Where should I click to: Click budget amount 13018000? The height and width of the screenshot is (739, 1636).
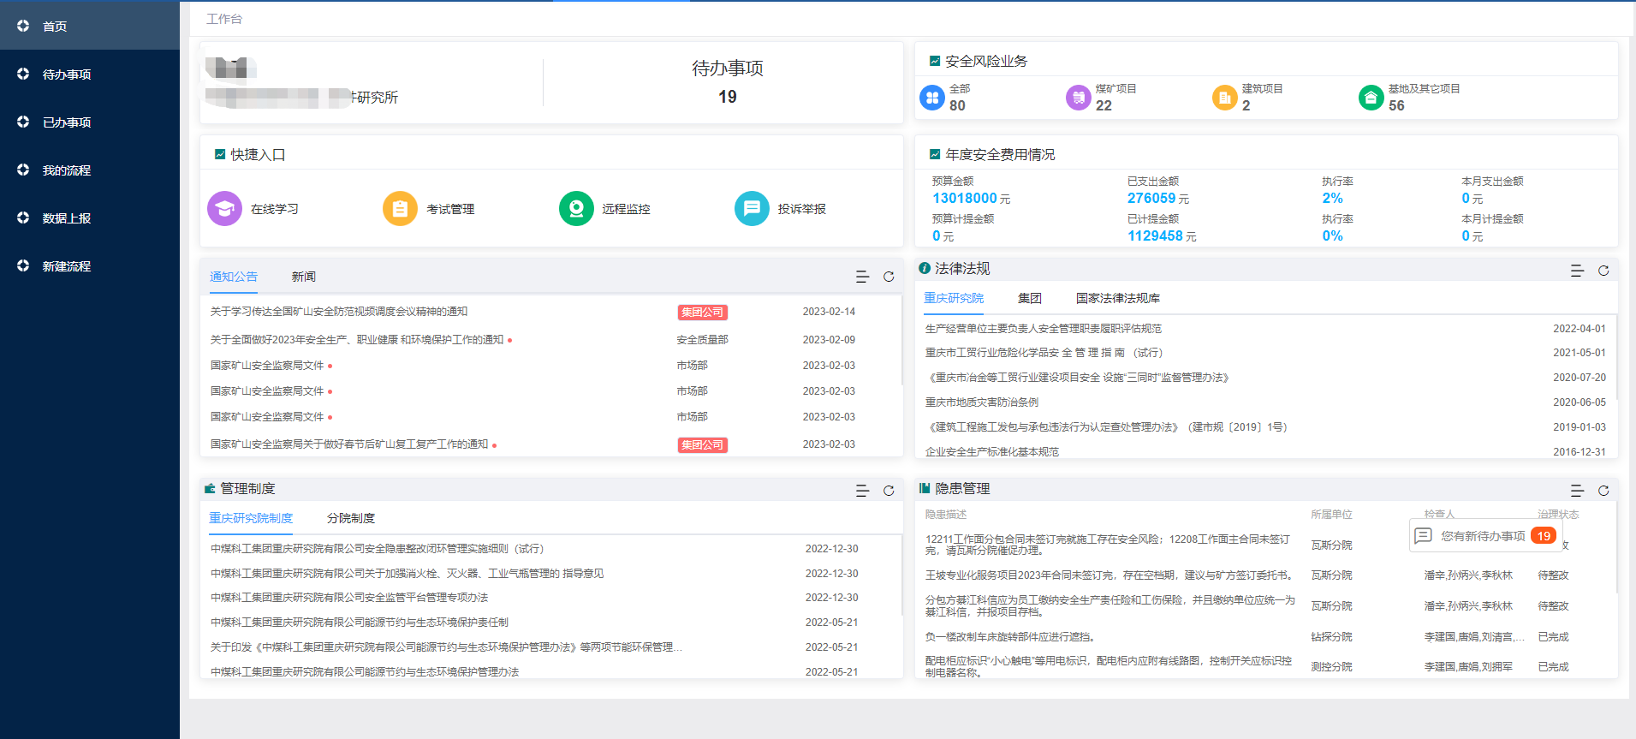click(965, 198)
